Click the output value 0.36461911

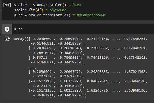[x=43, y=95]
